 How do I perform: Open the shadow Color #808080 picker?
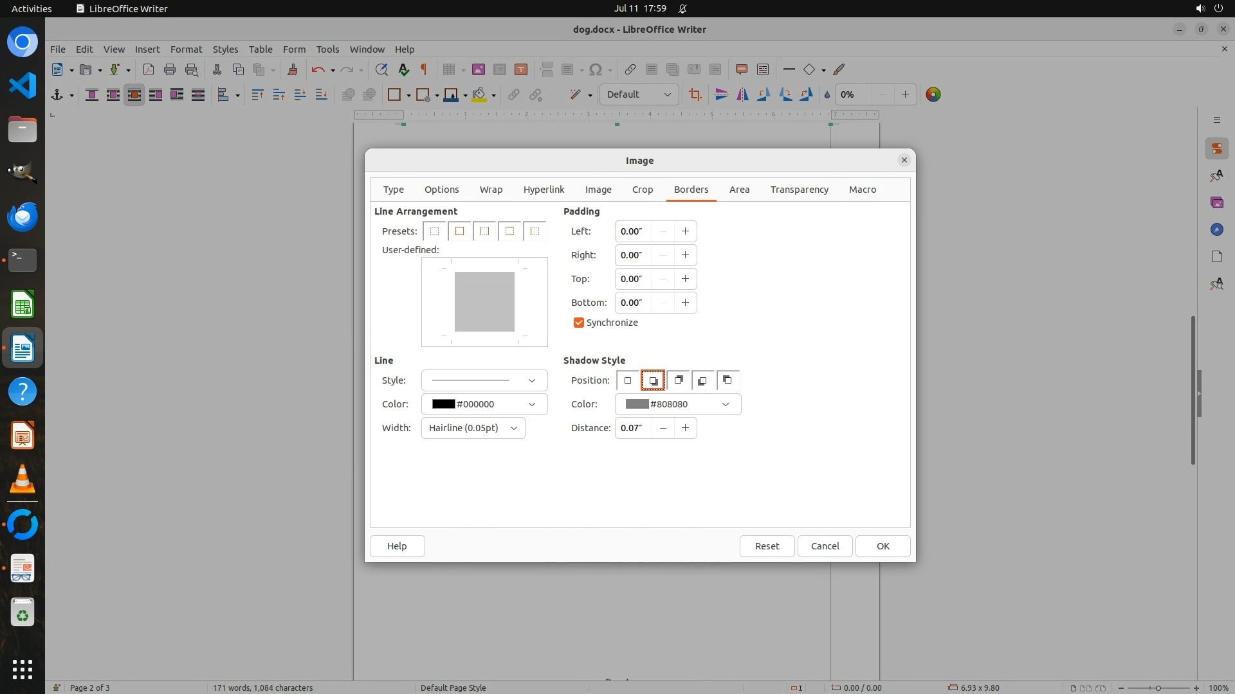click(677, 404)
